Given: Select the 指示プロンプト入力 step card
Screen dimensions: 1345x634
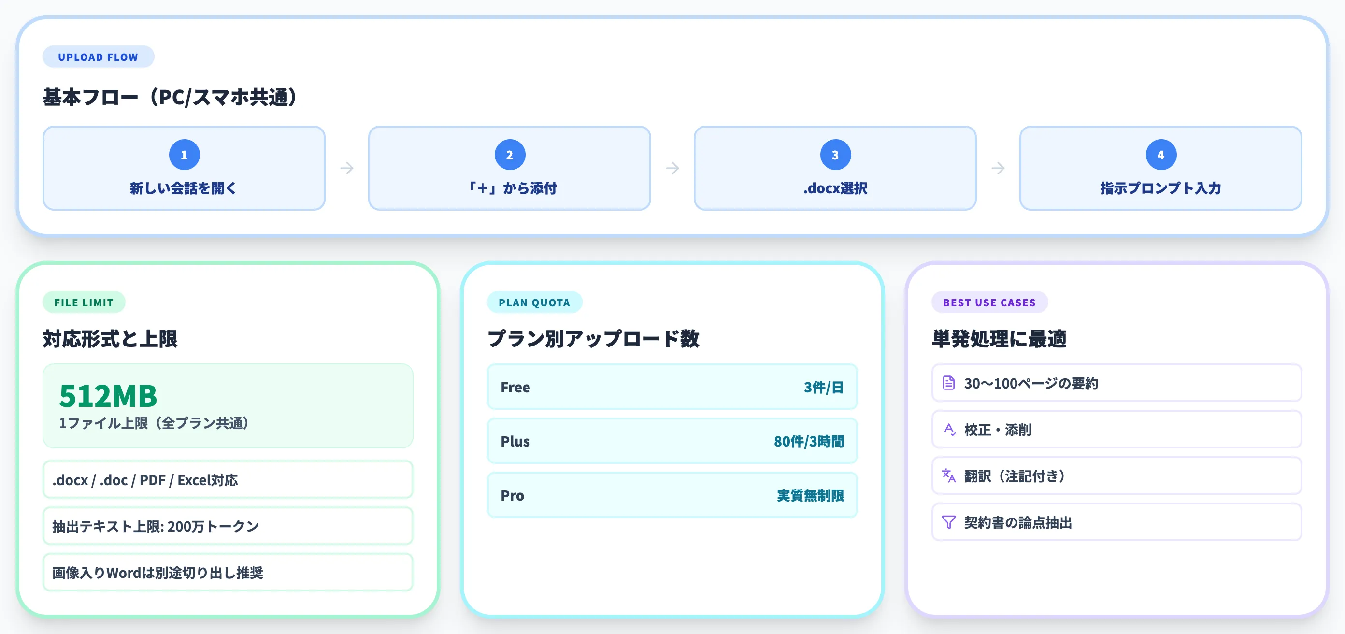Looking at the screenshot, I should 1160,168.
